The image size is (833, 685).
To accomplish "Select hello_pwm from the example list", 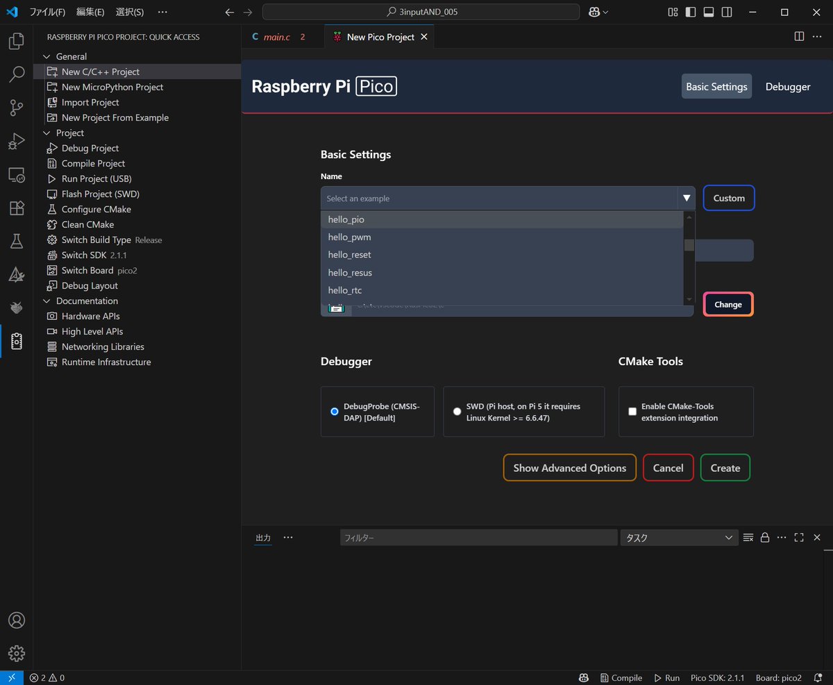I will click(x=349, y=237).
